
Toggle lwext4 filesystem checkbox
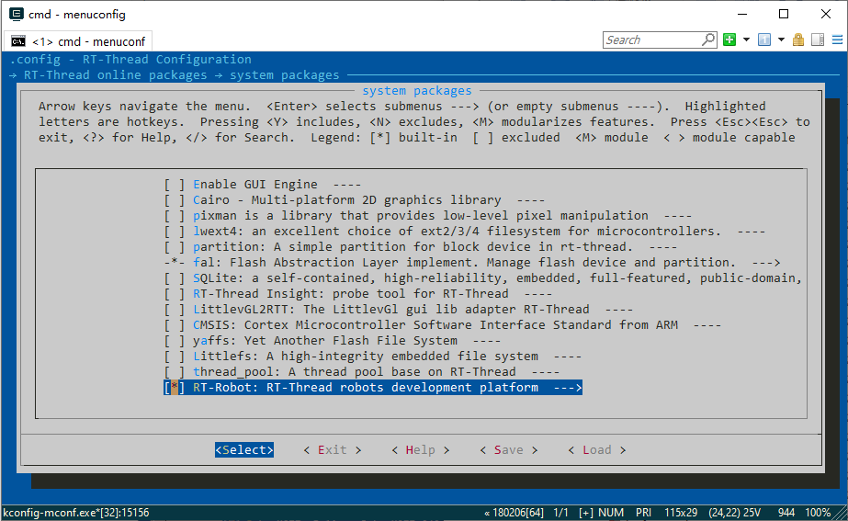pyautogui.click(x=175, y=232)
